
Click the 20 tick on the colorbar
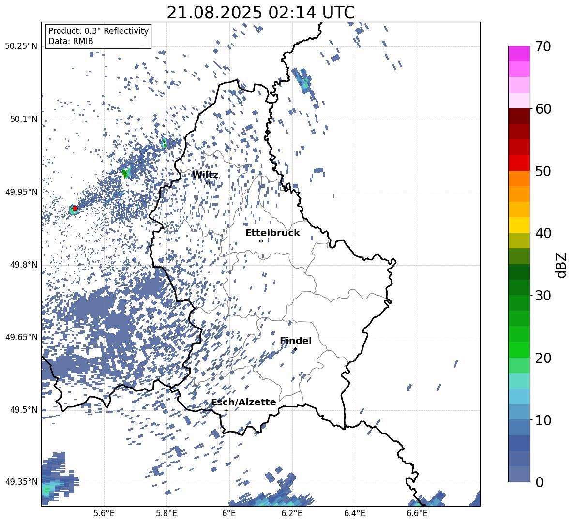coord(543,358)
